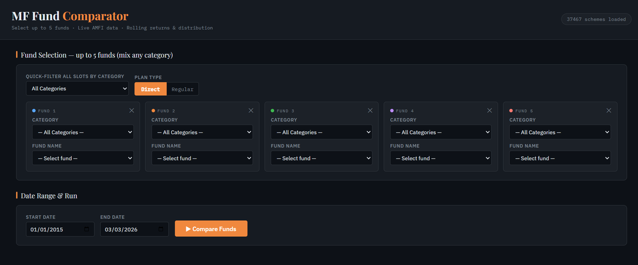Image resolution: width=638 pixels, height=265 pixels.
Task: Open calendar picker icon in End Date field
Action: tap(161, 229)
